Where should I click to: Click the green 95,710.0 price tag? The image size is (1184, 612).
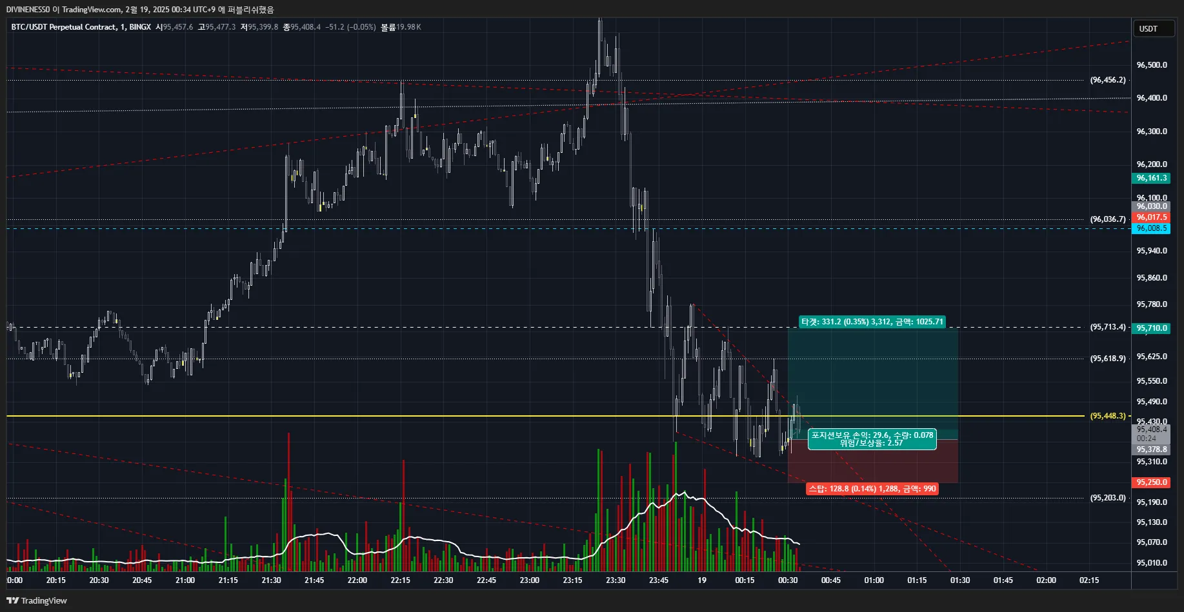[x=1152, y=328]
